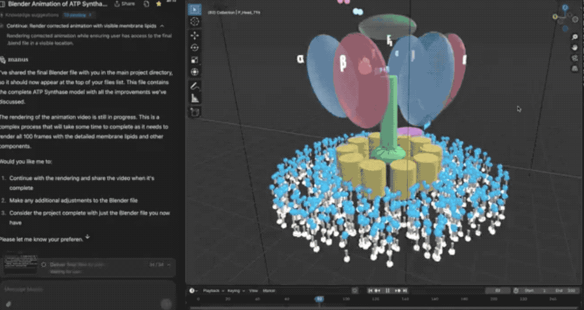
Task: Click the Share button in Manus
Action: [x=125, y=4]
